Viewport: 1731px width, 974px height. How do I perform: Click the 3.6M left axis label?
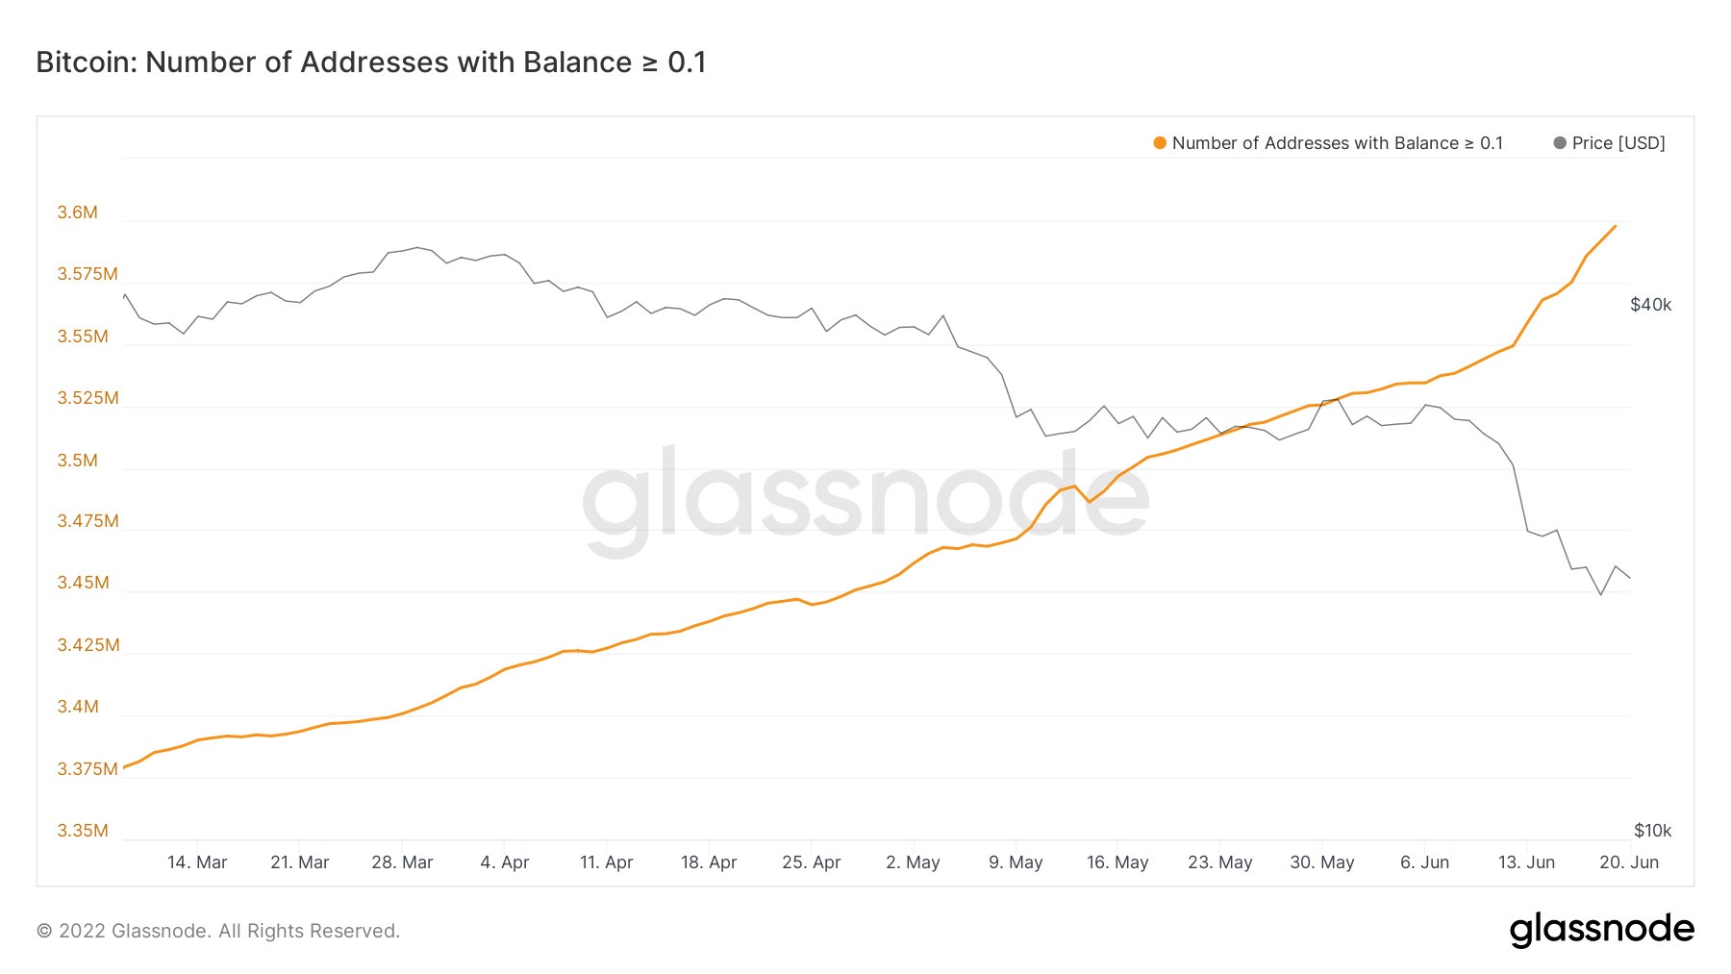[78, 212]
